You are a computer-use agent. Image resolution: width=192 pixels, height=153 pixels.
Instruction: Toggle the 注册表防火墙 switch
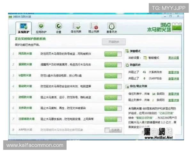click(113, 119)
